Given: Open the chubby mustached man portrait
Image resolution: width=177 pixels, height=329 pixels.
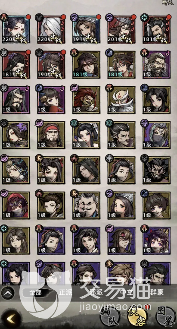Looking at the screenshot, I should point(86,205).
